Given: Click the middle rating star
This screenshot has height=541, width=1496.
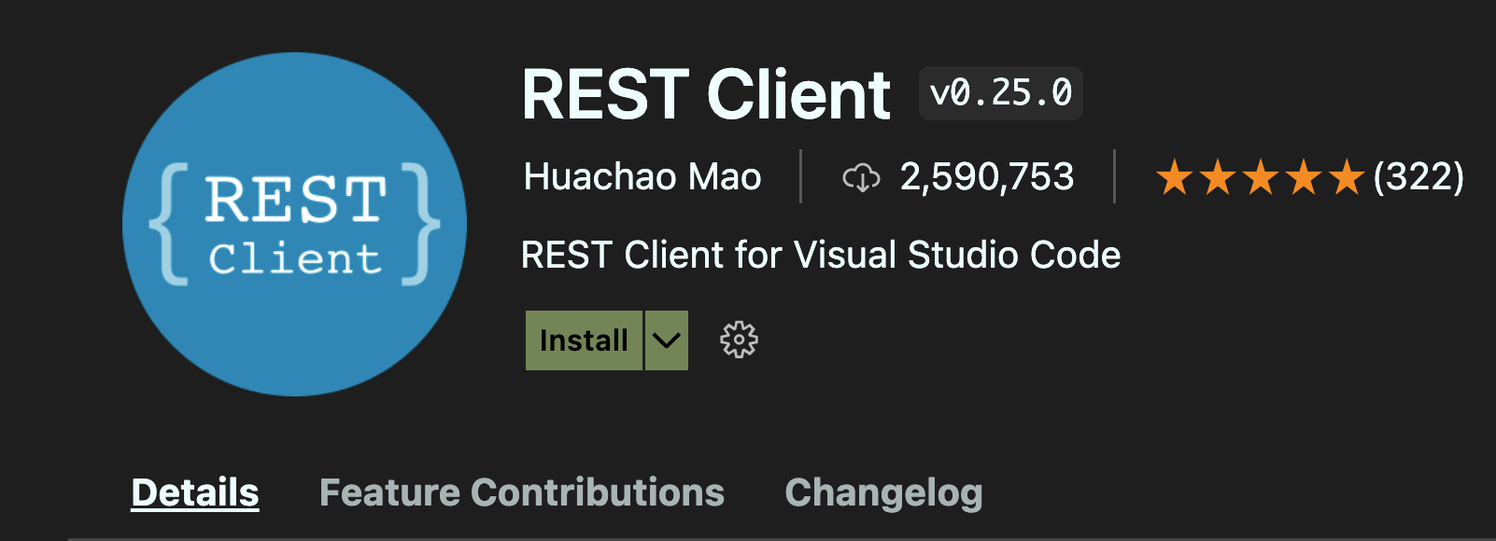Looking at the screenshot, I should 1261,177.
